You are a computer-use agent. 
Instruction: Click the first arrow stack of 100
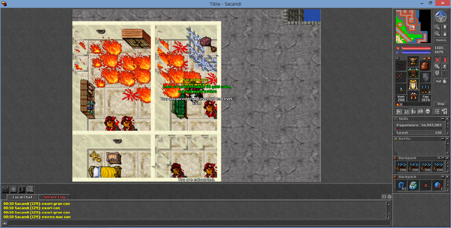pos(401,167)
